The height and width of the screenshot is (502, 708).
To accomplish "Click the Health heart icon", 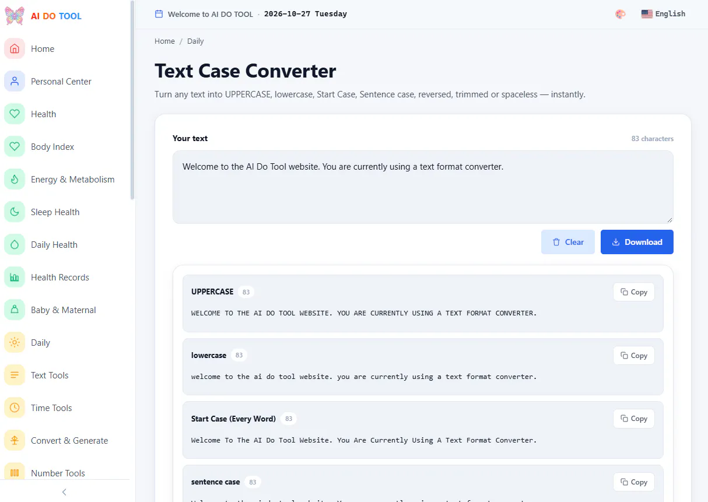I will pos(15,114).
